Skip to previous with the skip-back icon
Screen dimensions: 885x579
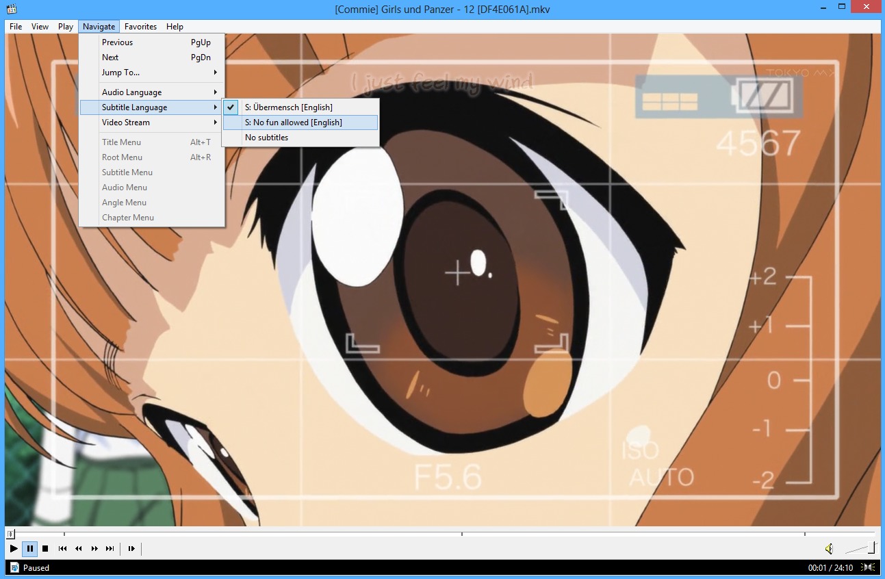62,548
